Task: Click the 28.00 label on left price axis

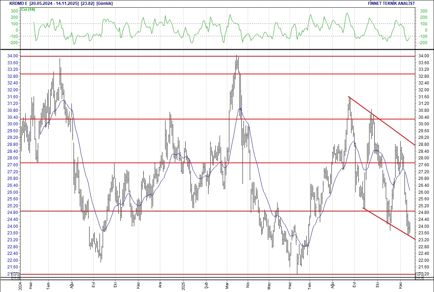Action: [14, 158]
